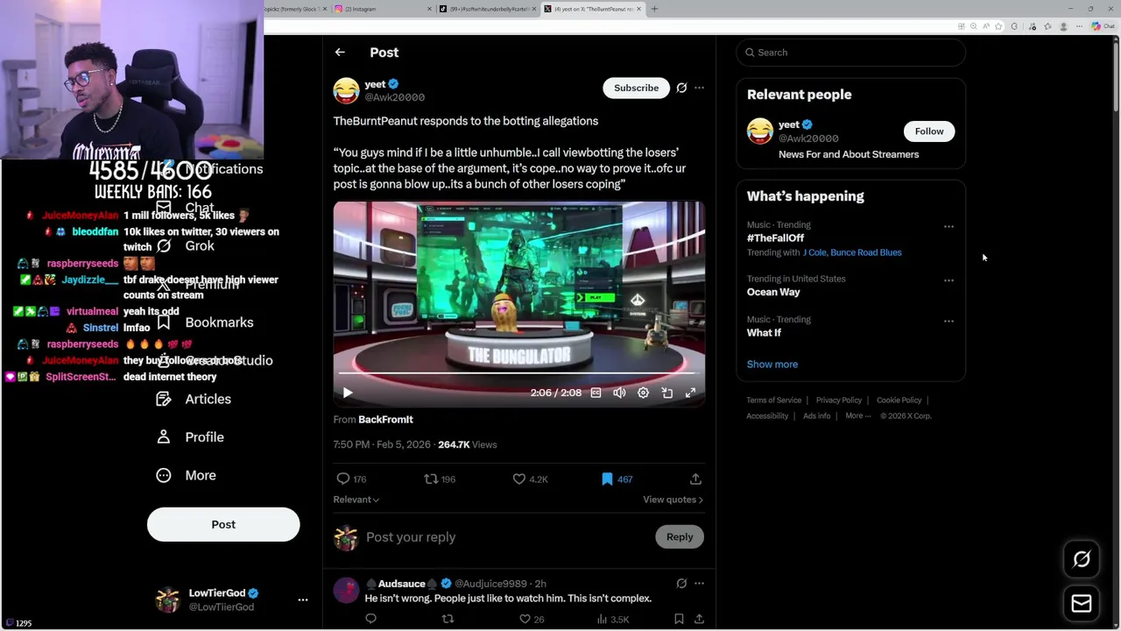The image size is (1121, 631).
Task: Open the What If trending topic
Action: (x=764, y=333)
